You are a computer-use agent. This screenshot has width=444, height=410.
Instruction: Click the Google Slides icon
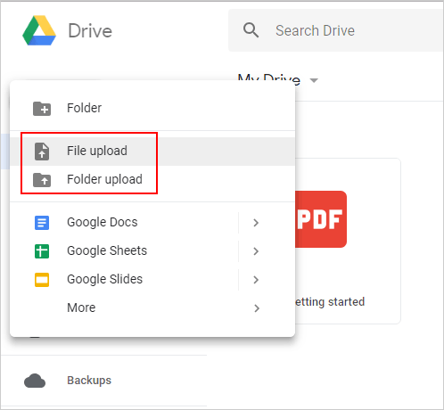click(42, 280)
